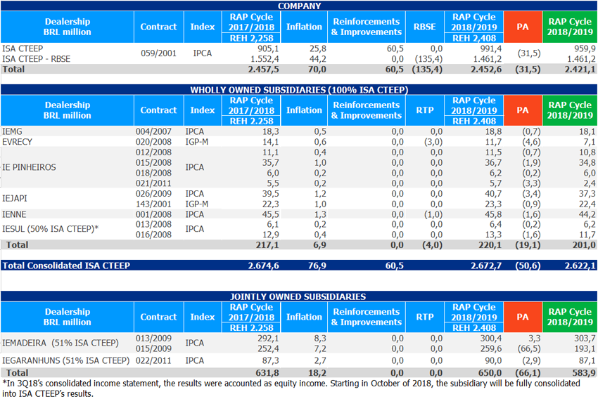Select the value 959,9
Screen dimensions: 598x399
(585, 48)
